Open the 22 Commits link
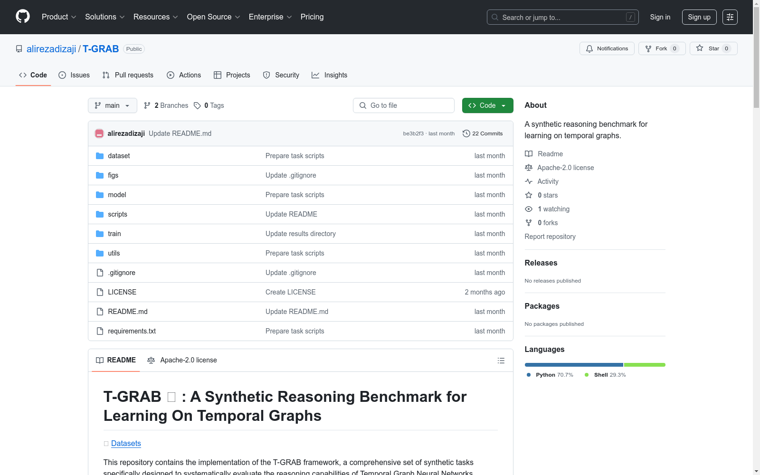The image size is (760, 475). (x=483, y=133)
